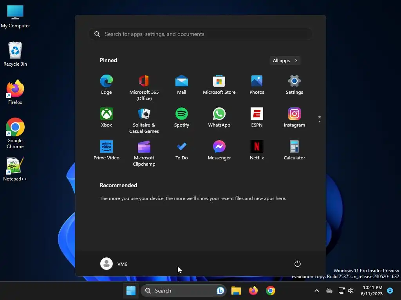
Task: Click the Windows Start button on taskbar
Action: pyautogui.click(x=131, y=291)
